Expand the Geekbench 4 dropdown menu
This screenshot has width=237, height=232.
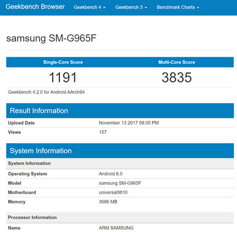pos(90,7)
